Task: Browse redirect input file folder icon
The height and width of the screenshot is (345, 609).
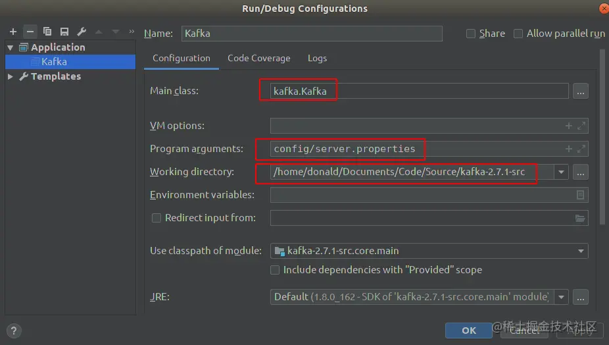Action: [580, 218]
